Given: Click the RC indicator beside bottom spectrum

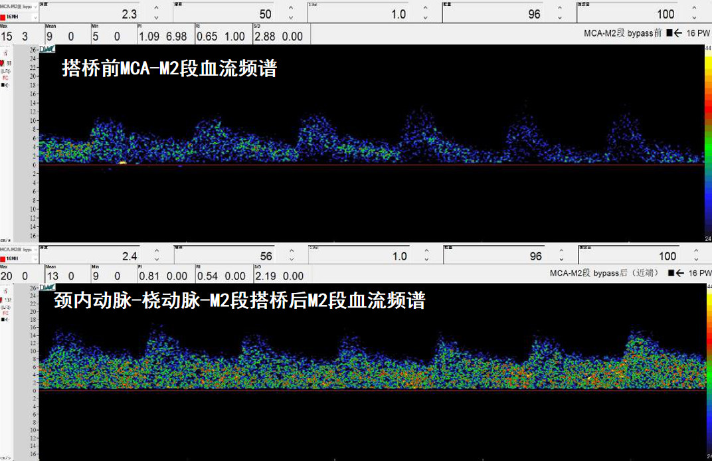Looking at the screenshot, I should click(x=5, y=314).
